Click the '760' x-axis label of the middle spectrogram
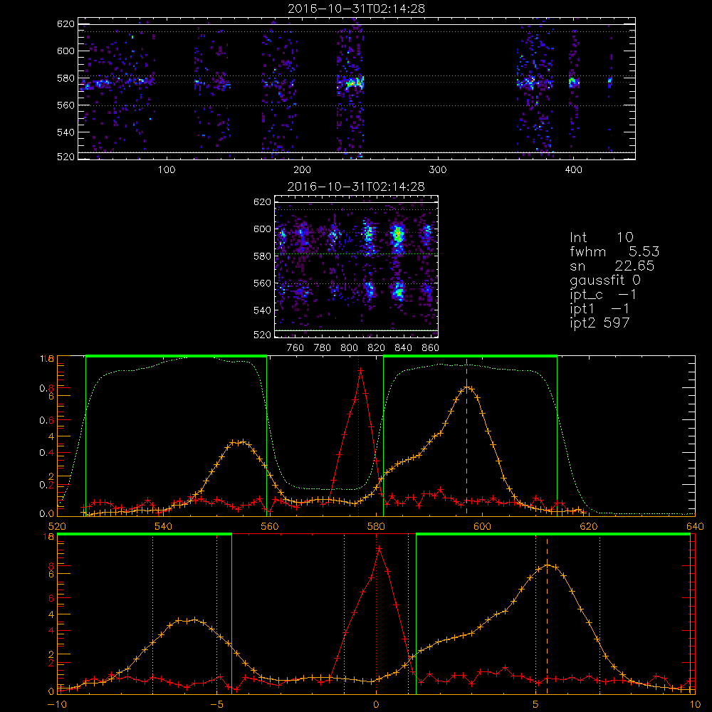This screenshot has width=712, height=712. [x=295, y=348]
